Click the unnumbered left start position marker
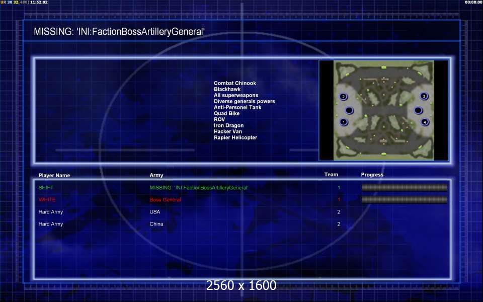 349,110
